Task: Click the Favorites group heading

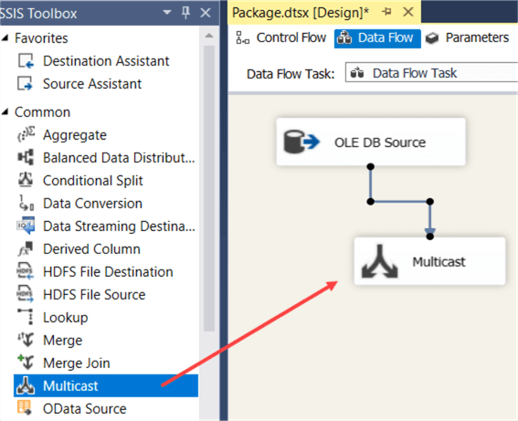Action: pos(41,38)
